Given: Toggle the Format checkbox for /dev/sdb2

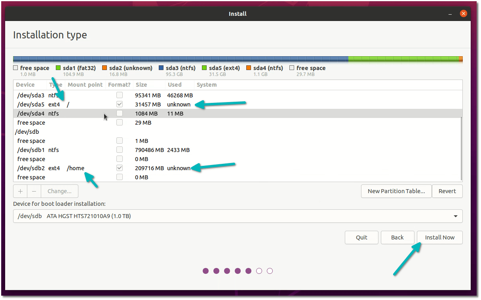Looking at the screenshot, I should (120, 167).
